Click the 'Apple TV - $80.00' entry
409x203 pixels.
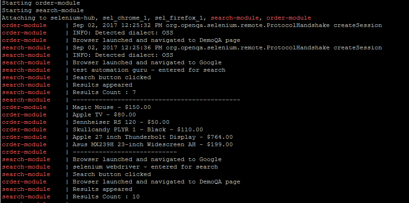(x=104, y=115)
